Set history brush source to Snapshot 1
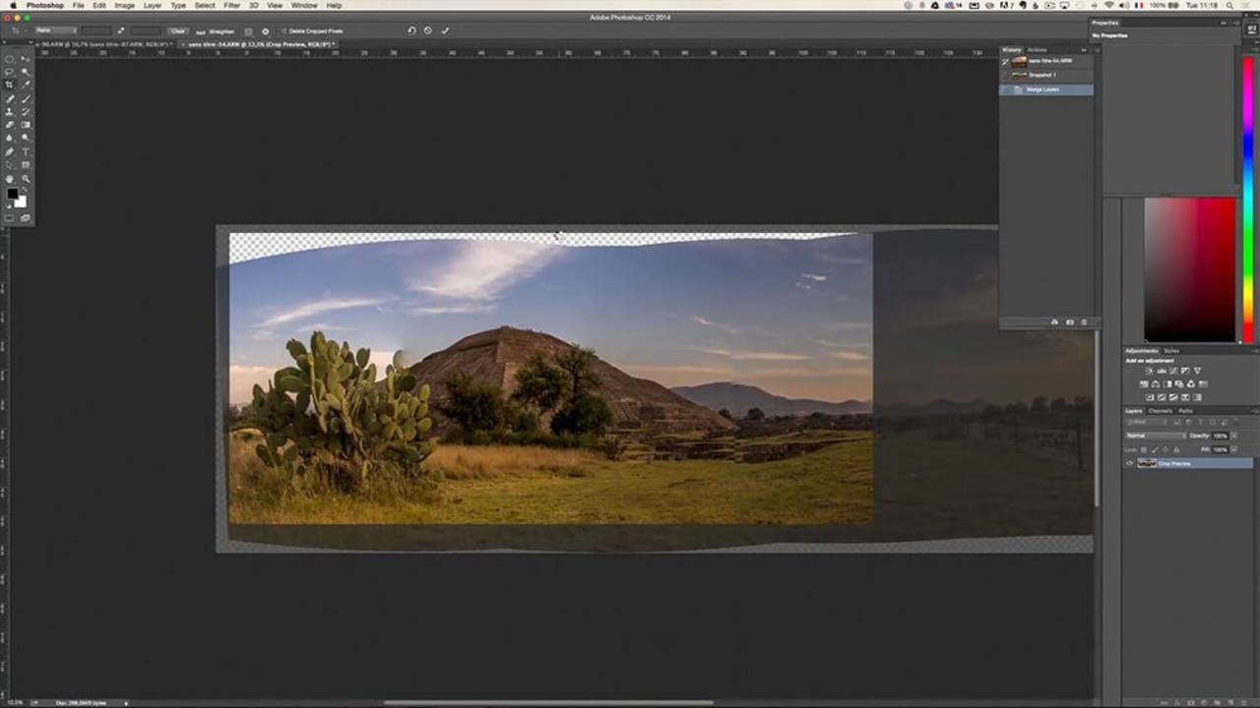The width and height of the screenshot is (1260, 708). click(x=1006, y=75)
